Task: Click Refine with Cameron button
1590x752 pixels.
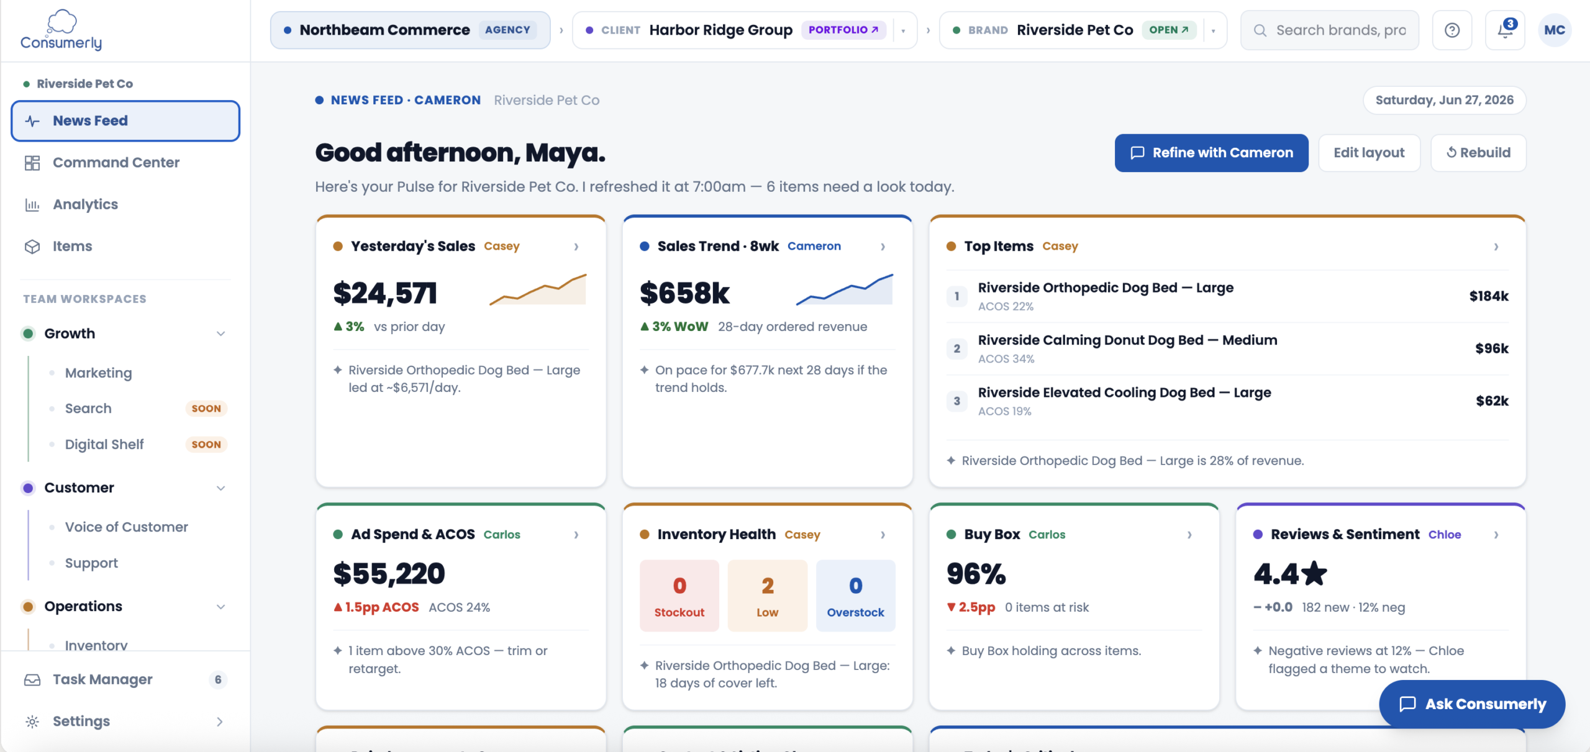Action: [x=1211, y=153]
